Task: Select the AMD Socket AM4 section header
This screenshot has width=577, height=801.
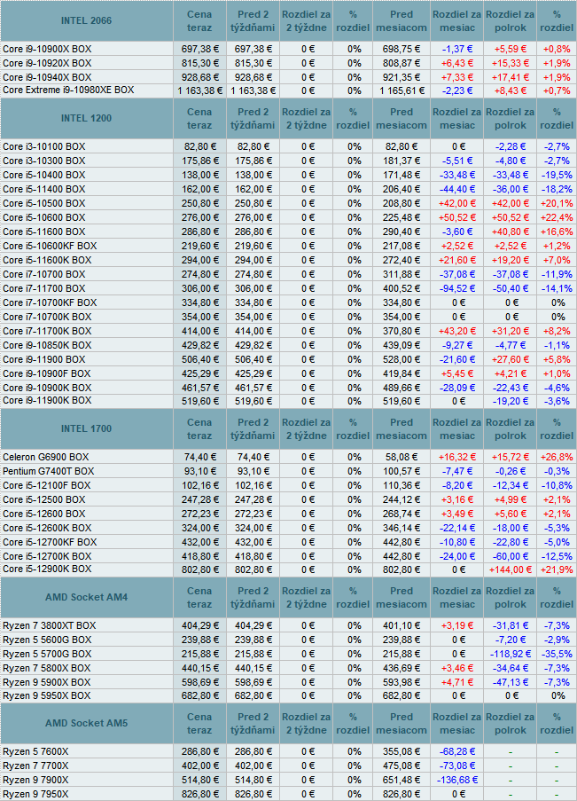Action: point(86,597)
